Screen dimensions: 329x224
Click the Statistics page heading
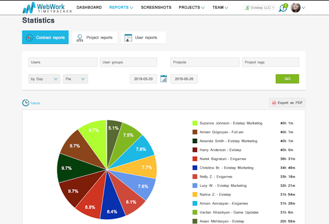point(38,20)
